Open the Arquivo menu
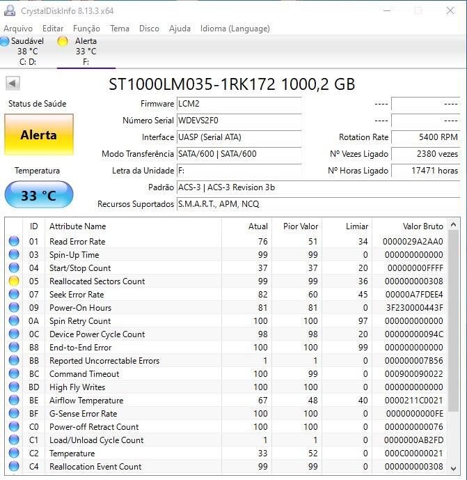Screen dimensions: 467x480 coord(18,29)
